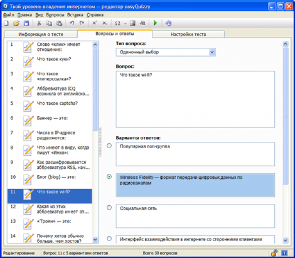Mark 'Популярная поп-группа' as correct answer
Viewport: 295px width, 258px height.
tap(109, 146)
